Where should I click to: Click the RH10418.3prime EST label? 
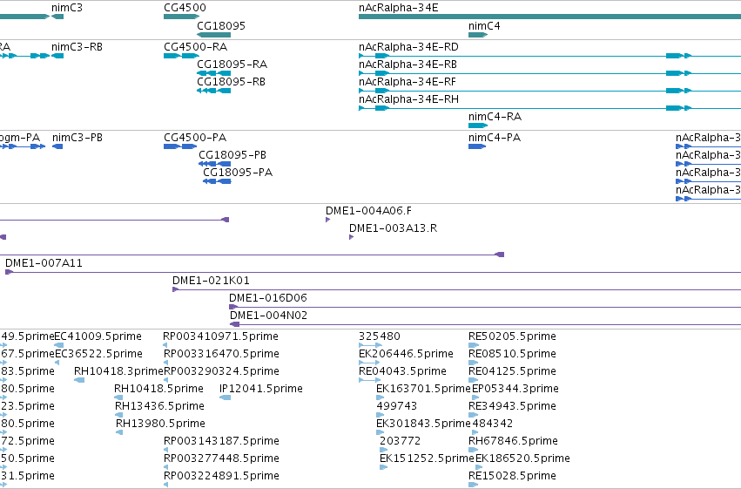coord(118,371)
